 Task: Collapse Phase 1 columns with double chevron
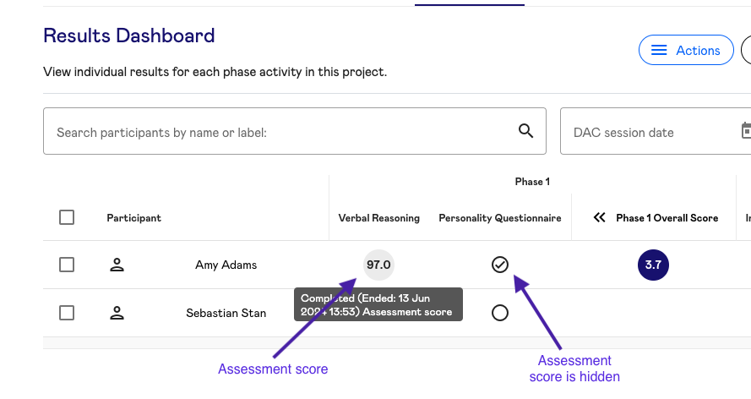(x=599, y=217)
